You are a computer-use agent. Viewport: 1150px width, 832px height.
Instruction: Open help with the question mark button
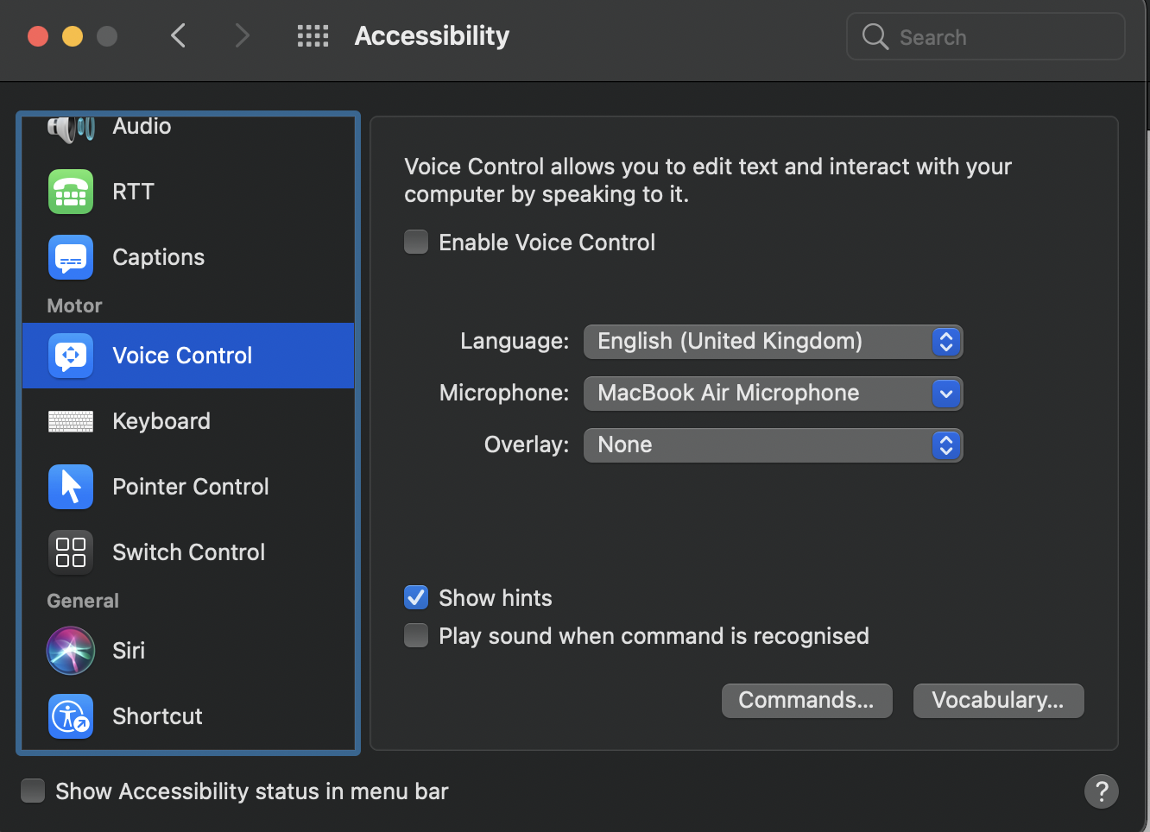[x=1101, y=791]
